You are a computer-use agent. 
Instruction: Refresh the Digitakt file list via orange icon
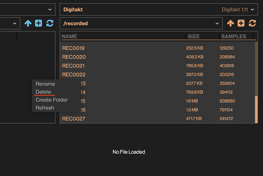coord(252,23)
